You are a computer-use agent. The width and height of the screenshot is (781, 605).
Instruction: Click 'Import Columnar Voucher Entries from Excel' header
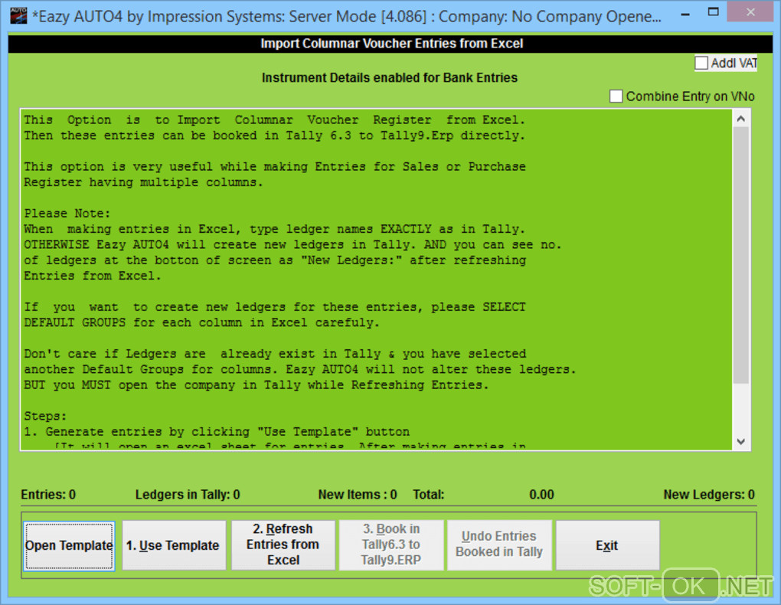pos(391,44)
